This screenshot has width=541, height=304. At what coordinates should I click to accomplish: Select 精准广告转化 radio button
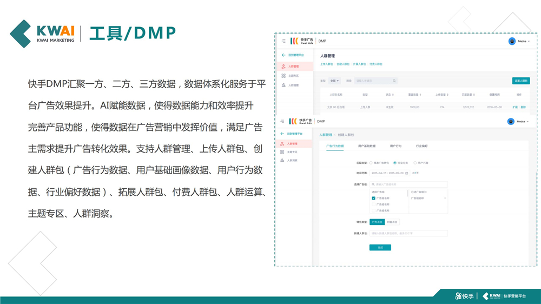pyautogui.click(x=371, y=163)
